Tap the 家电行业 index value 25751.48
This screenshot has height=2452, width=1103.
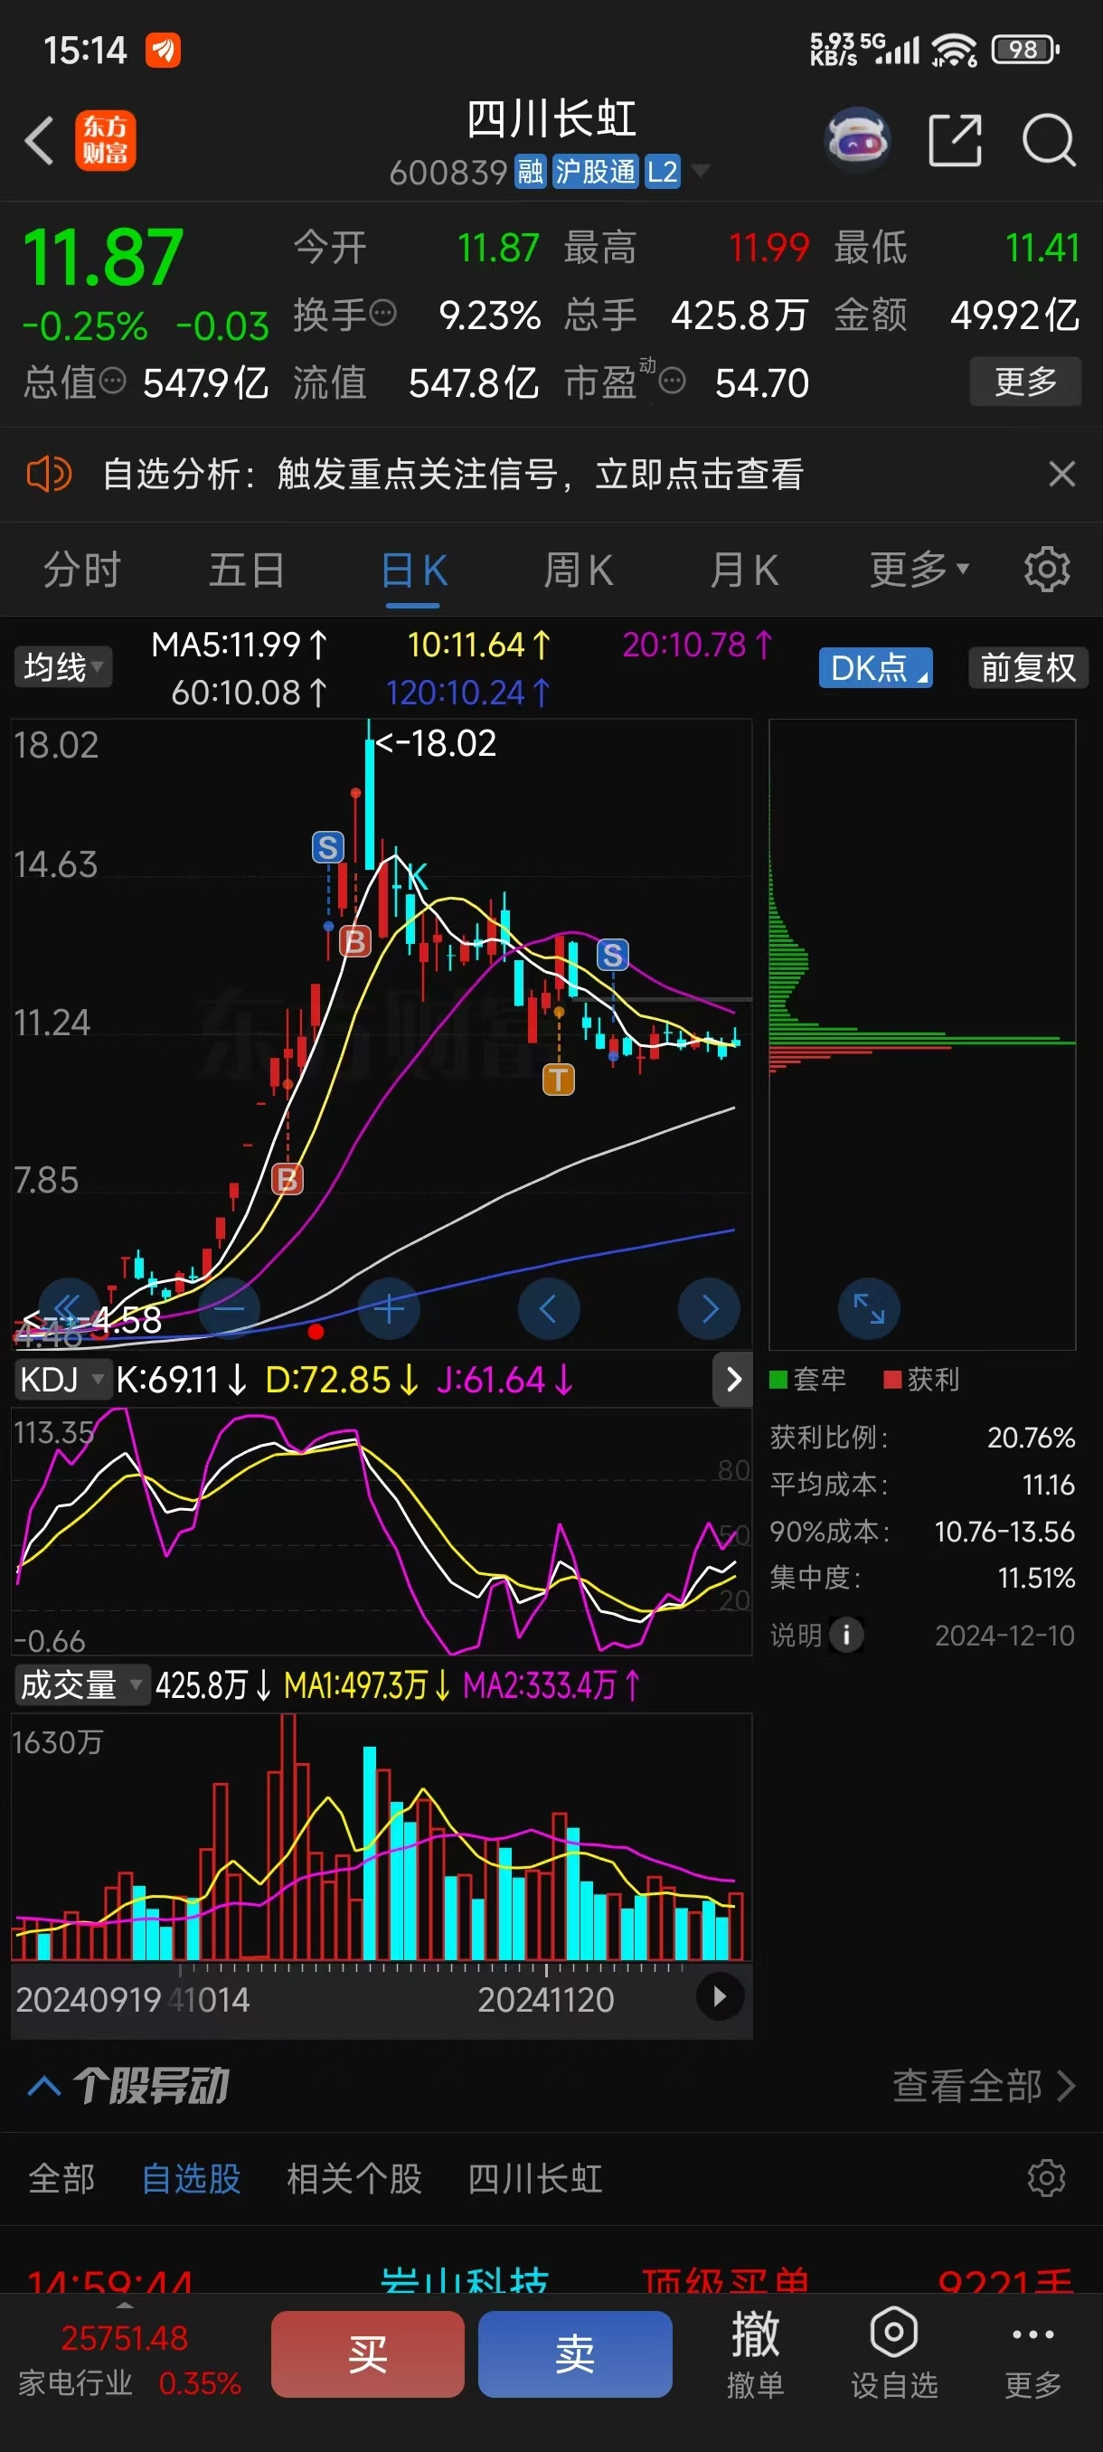125,2337
